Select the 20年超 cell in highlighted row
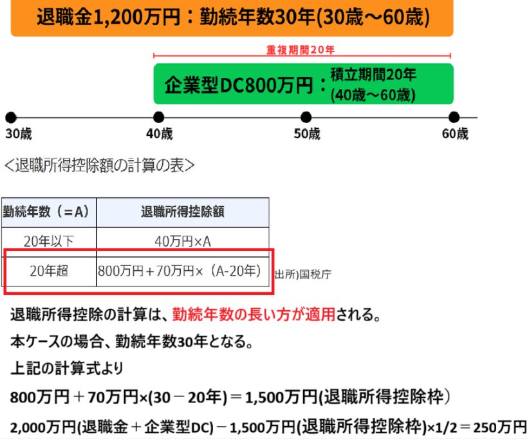Screen dimensions: 529x439 click(x=49, y=271)
